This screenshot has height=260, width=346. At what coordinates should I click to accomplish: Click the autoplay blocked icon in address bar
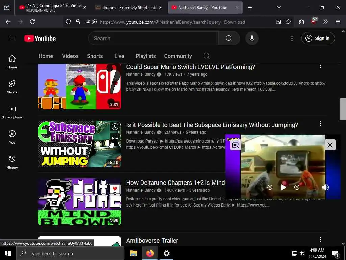[x=94, y=22]
